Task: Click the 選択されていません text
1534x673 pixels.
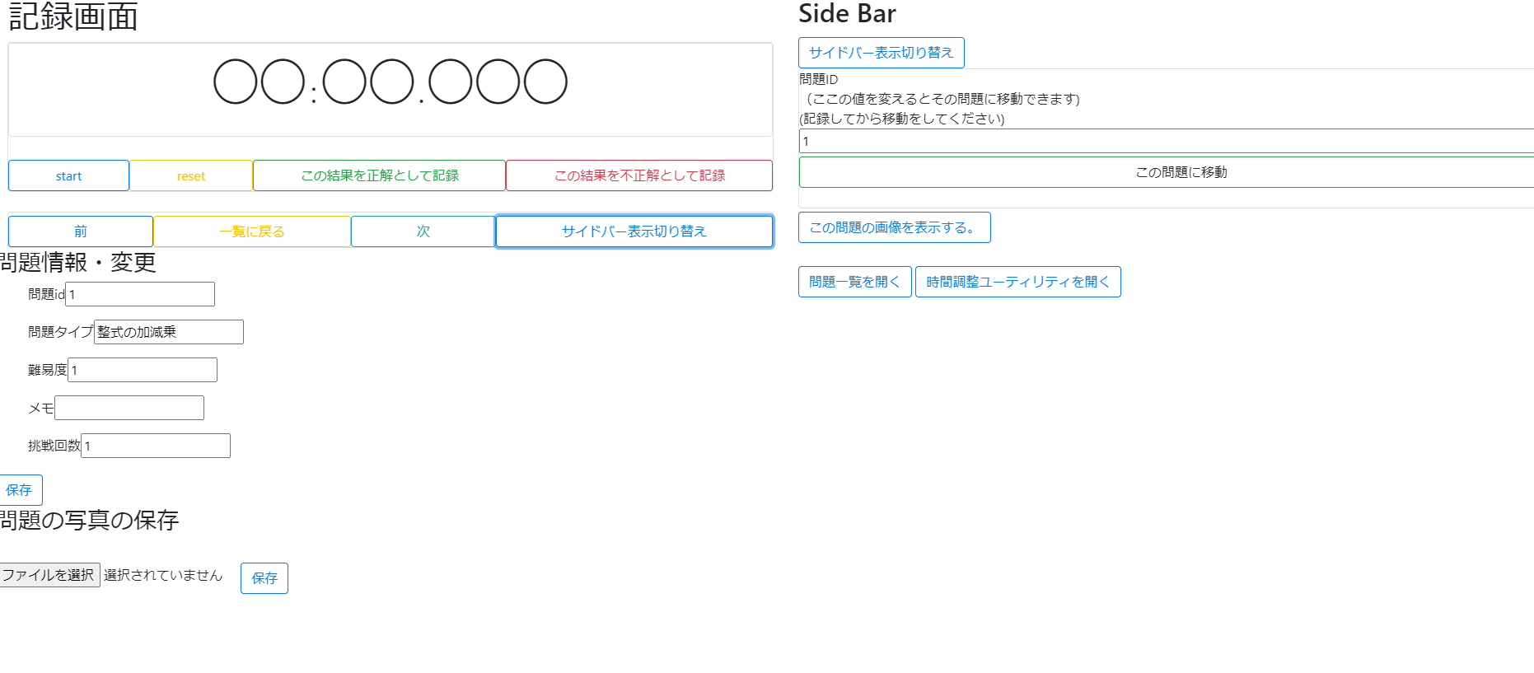Action: (163, 575)
